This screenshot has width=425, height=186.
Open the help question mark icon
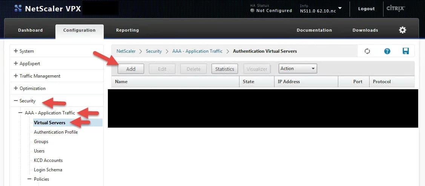[x=387, y=51]
